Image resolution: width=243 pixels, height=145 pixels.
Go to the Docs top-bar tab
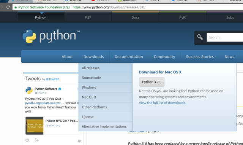[x=135, y=18]
